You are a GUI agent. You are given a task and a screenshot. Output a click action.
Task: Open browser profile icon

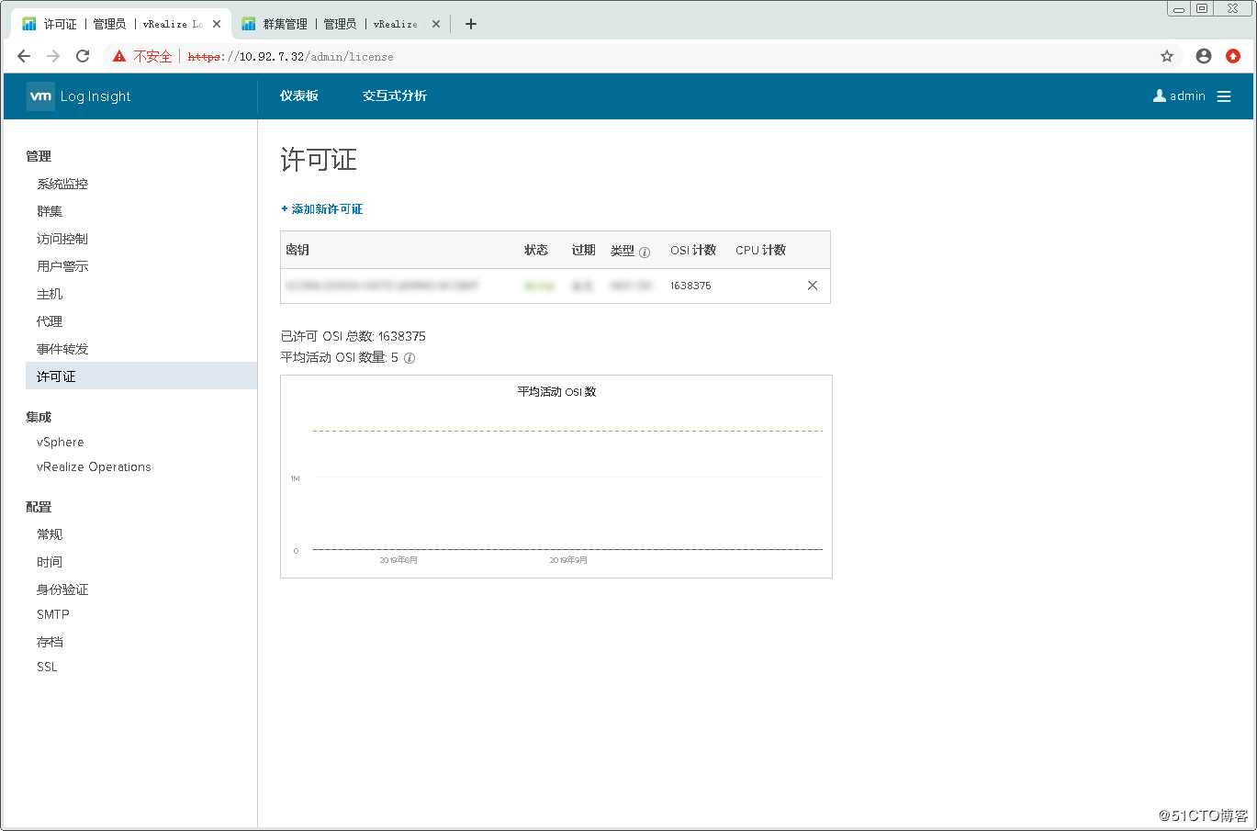coord(1204,56)
